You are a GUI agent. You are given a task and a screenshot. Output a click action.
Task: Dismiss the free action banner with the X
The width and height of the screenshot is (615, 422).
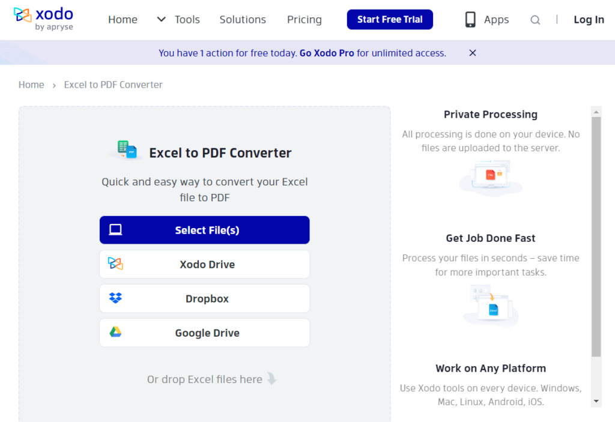(x=472, y=53)
